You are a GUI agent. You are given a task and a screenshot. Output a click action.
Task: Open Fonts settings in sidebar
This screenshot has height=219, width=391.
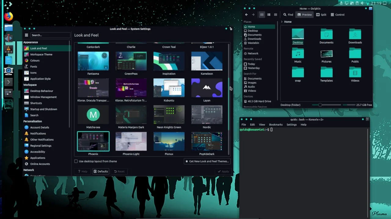46,67
